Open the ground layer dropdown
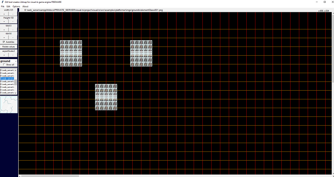Viewport: 334px width, 177px height. point(15,61)
